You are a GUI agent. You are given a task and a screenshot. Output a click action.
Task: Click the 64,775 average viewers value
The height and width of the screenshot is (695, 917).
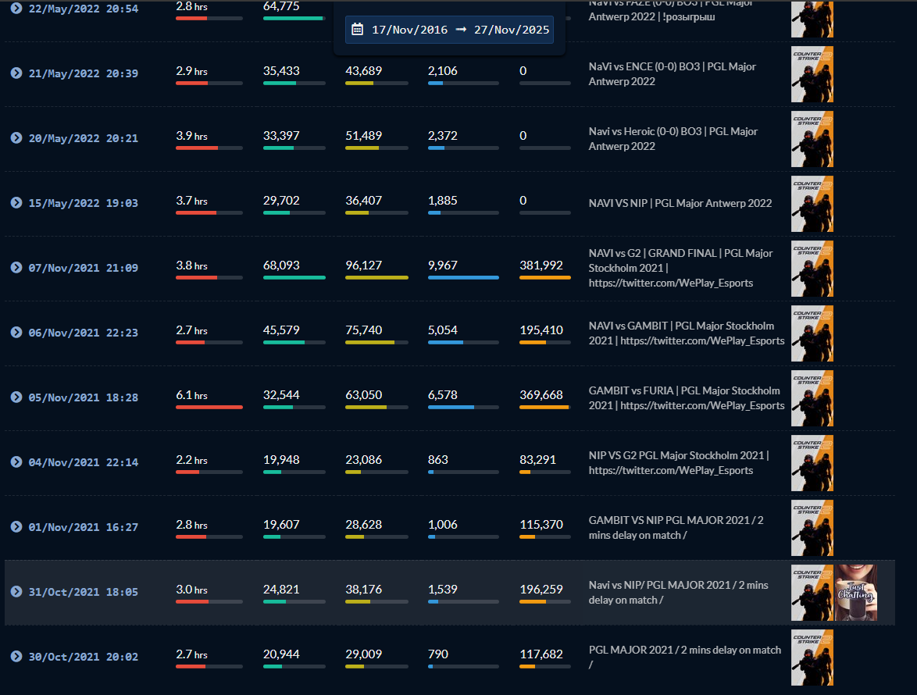click(x=281, y=6)
